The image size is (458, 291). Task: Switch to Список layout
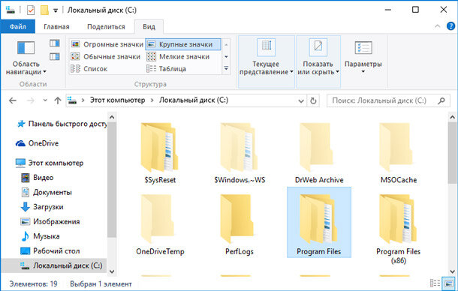[89, 69]
